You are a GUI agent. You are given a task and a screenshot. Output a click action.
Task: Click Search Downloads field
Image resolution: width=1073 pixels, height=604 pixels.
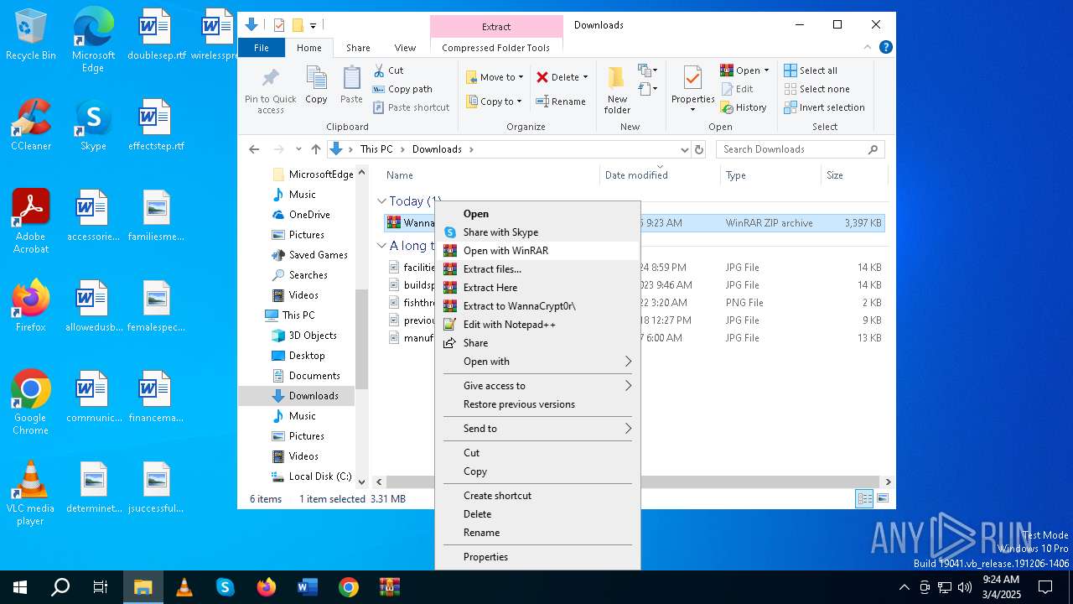pos(800,149)
